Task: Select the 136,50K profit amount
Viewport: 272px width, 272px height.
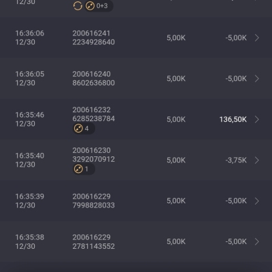Action: (233, 120)
